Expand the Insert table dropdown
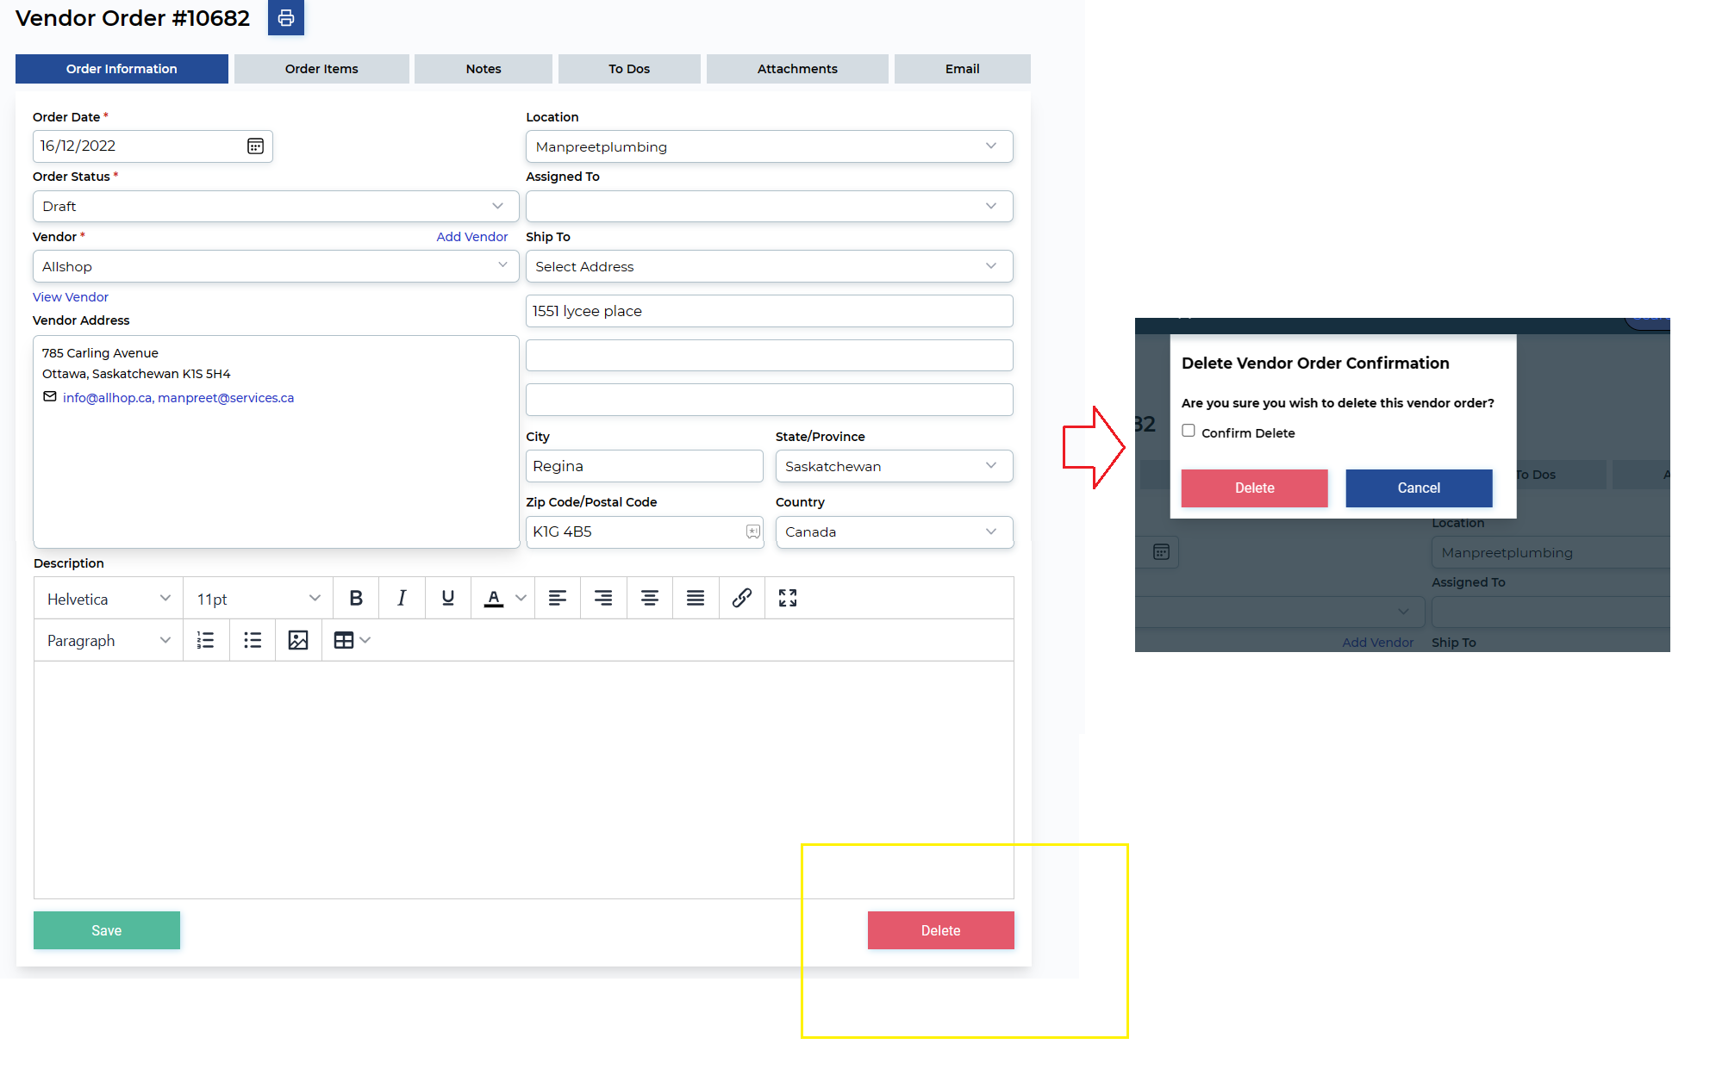This screenshot has height=1069, width=1716. tap(365, 640)
